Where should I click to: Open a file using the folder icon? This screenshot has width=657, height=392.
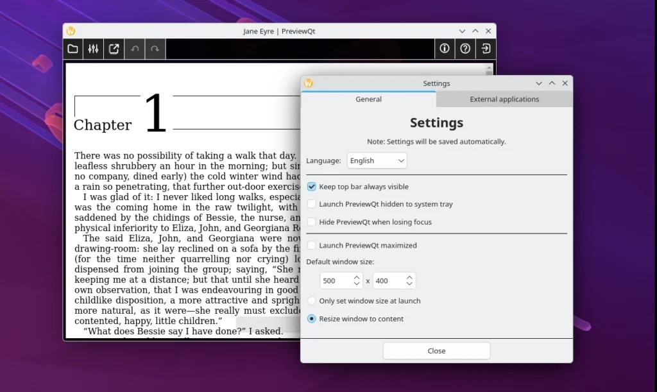tap(73, 48)
